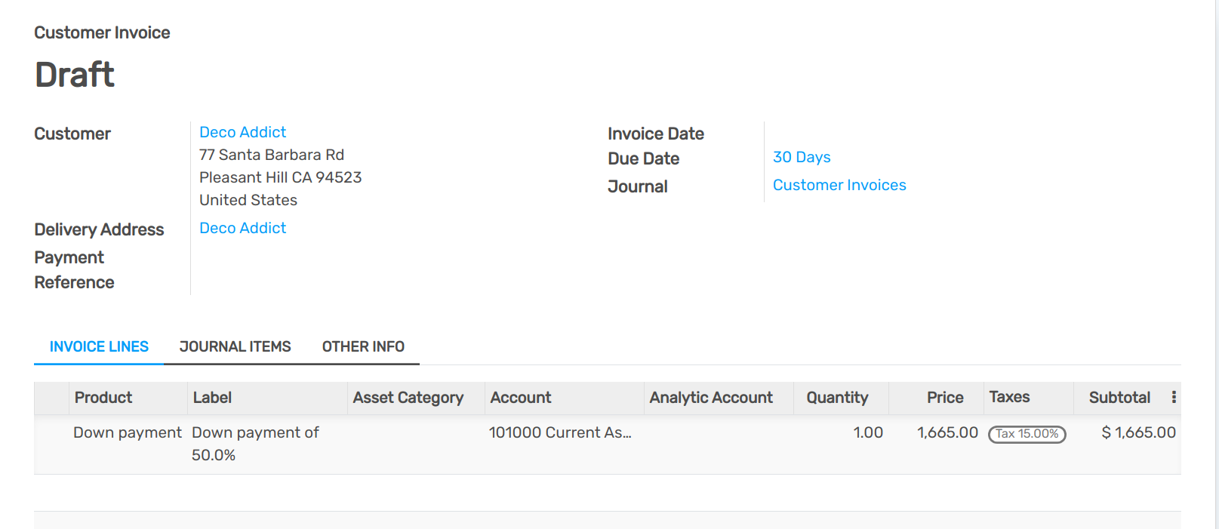Click the Due Date field label
The height and width of the screenshot is (529, 1219).
644,158
